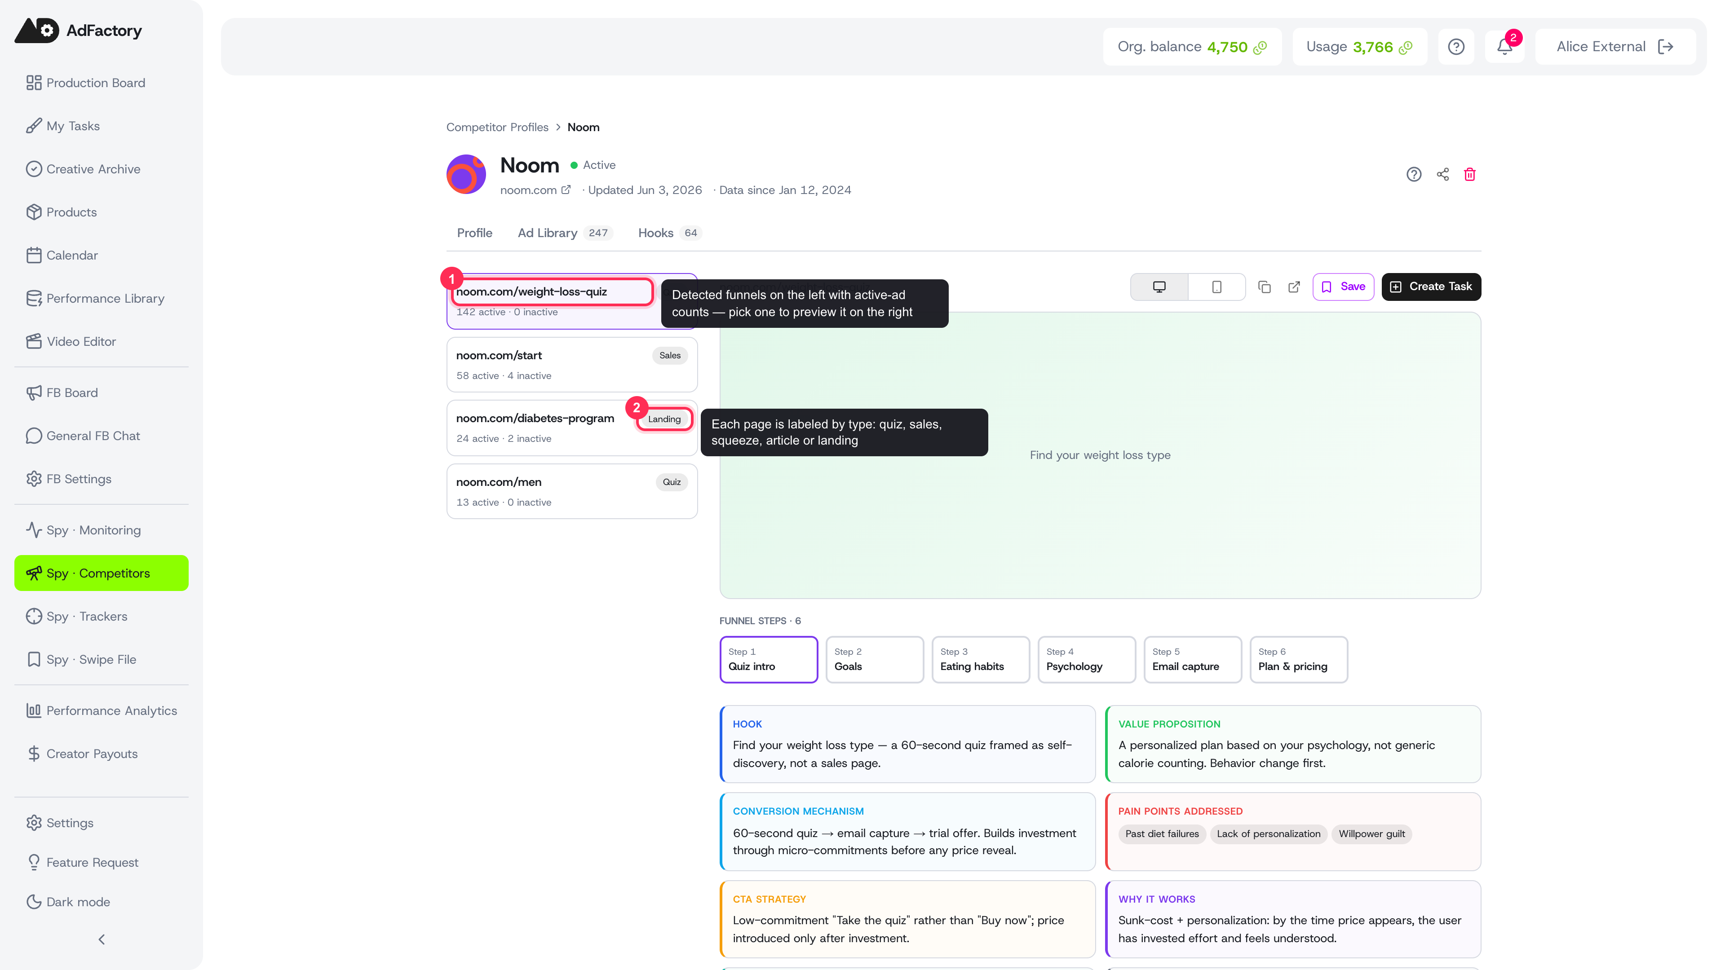1725x970 pixels.
Task: Click the help icon next to share
Action: (1414, 174)
